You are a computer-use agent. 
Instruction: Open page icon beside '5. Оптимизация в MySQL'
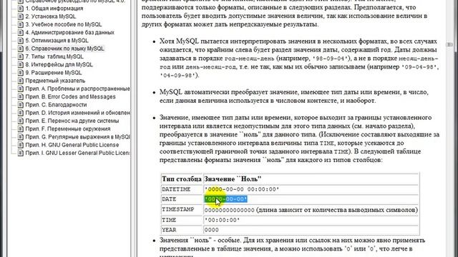click(21, 41)
